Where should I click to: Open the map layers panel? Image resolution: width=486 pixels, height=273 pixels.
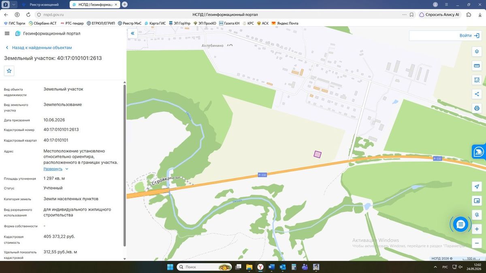click(x=477, y=52)
